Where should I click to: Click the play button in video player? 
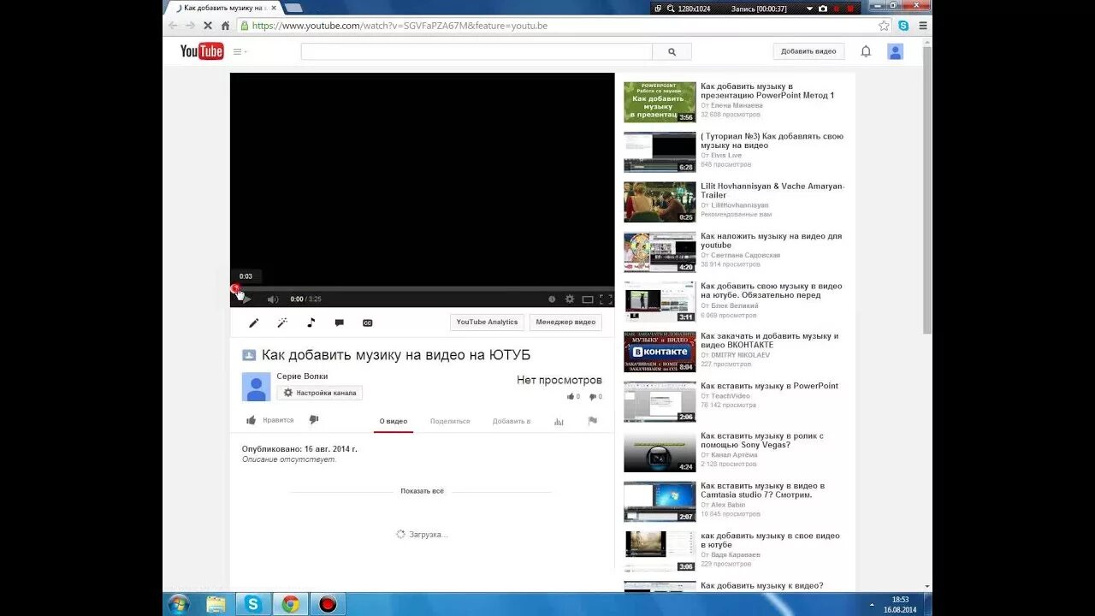point(246,299)
